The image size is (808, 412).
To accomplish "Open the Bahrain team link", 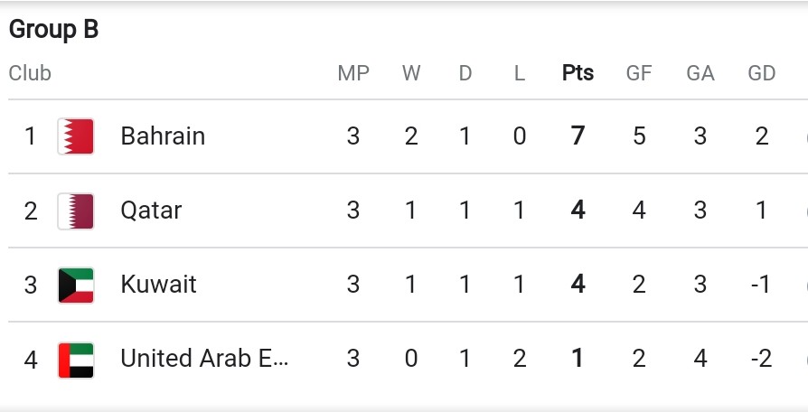I will click(x=163, y=136).
